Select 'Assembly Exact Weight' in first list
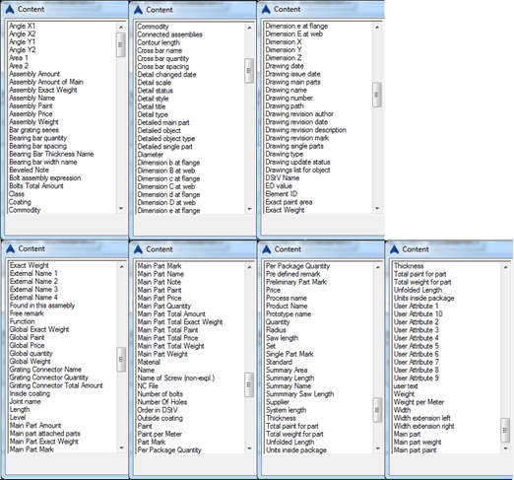 tap(43, 90)
